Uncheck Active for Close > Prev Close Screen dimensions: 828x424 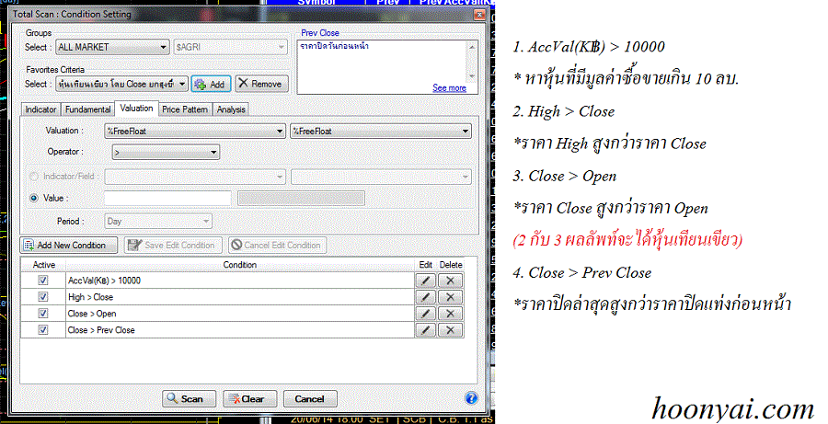43,329
